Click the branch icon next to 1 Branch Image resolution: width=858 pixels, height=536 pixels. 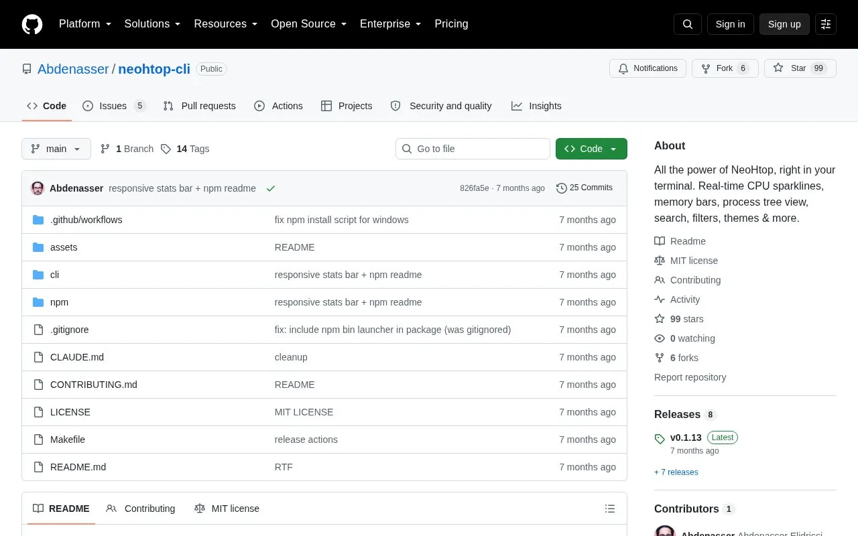coord(105,149)
